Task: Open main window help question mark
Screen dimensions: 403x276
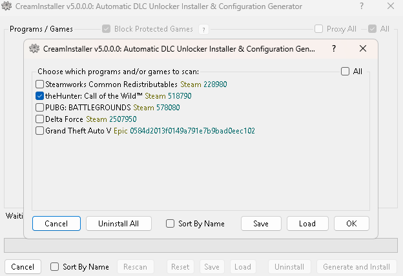Action: 362,6
